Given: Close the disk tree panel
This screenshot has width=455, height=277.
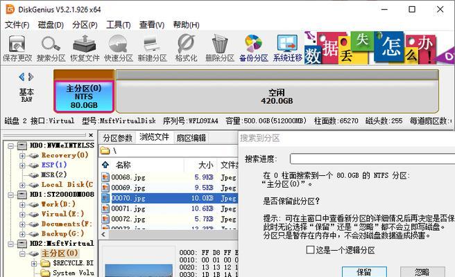Looking at the screenshot, I should pos(91,135).
